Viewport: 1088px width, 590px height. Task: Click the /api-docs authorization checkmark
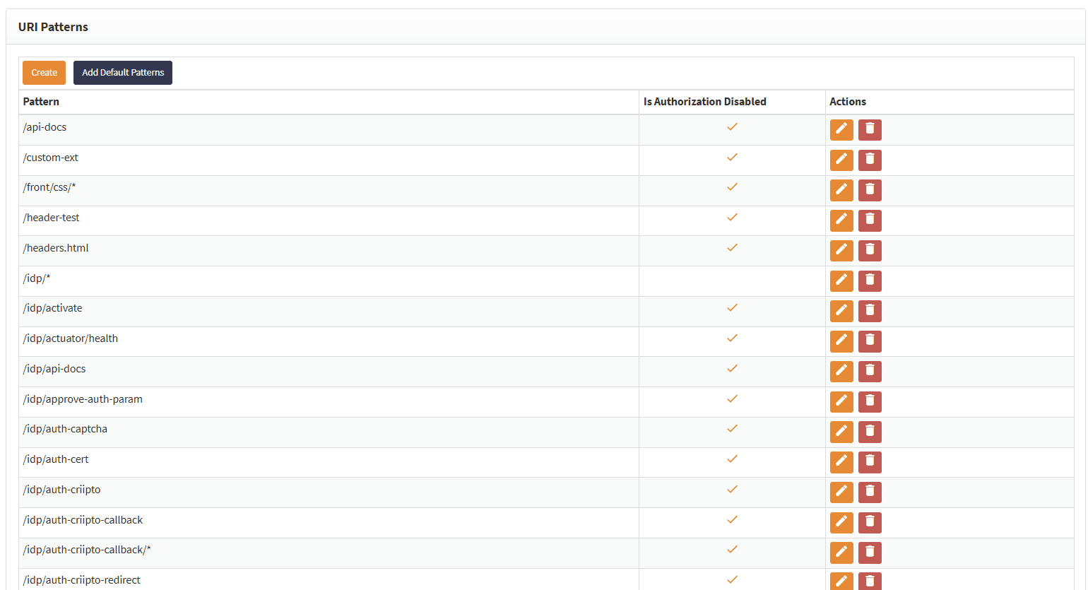click(733, 127)
